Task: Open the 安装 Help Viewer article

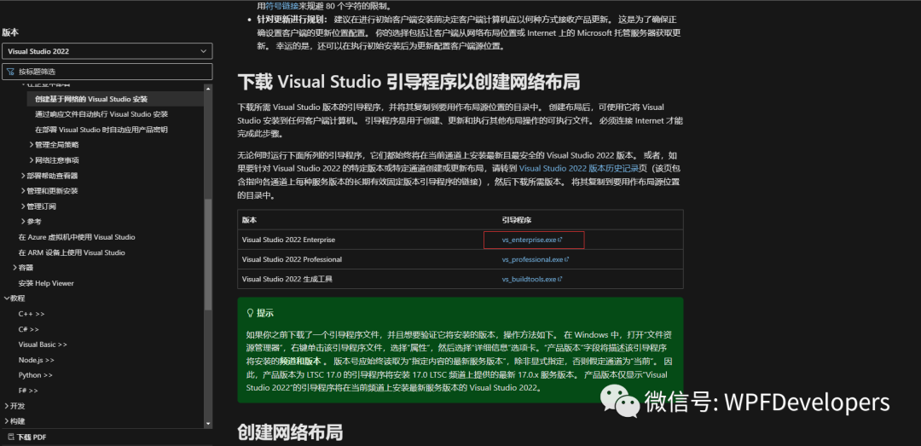Action: pyautogui.click(x=46, y=283)
